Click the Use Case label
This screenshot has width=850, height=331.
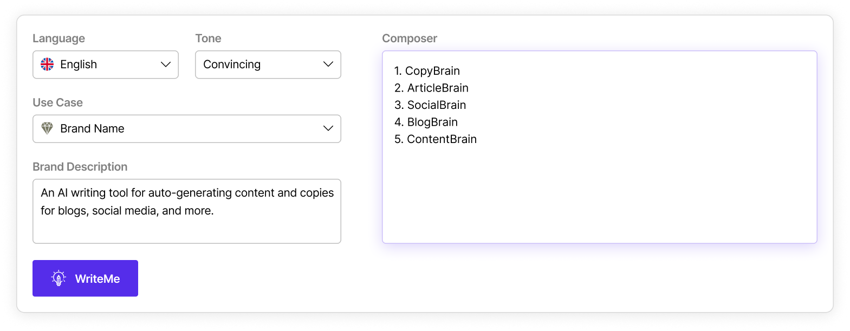[x=57, y=102]
